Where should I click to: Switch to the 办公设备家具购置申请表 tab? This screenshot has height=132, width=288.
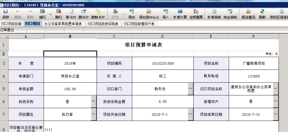[63, 24]
